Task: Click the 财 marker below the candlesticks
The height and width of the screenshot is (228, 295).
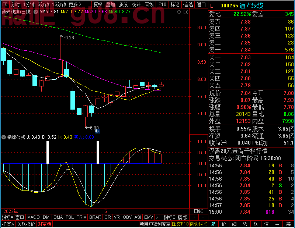Action: pos(97,131)
